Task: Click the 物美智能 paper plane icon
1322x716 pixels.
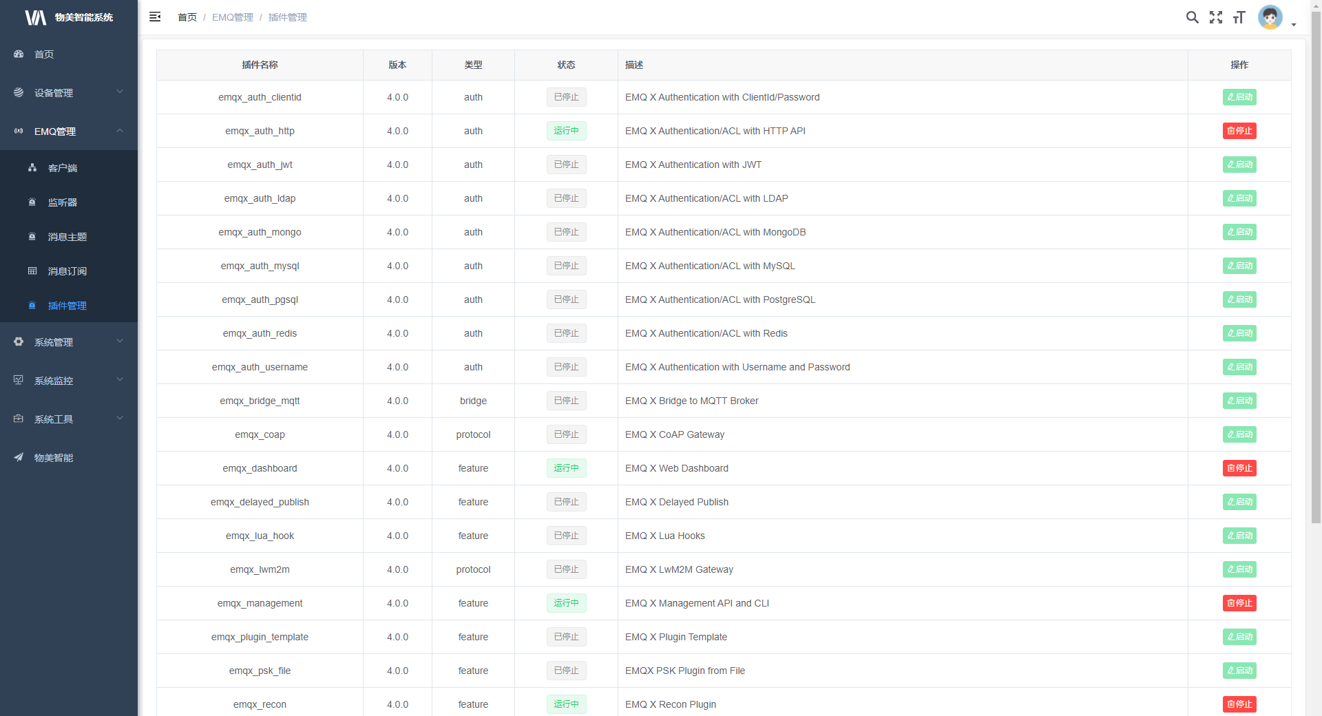Action: pyautogui.click(x=19, y=457)
